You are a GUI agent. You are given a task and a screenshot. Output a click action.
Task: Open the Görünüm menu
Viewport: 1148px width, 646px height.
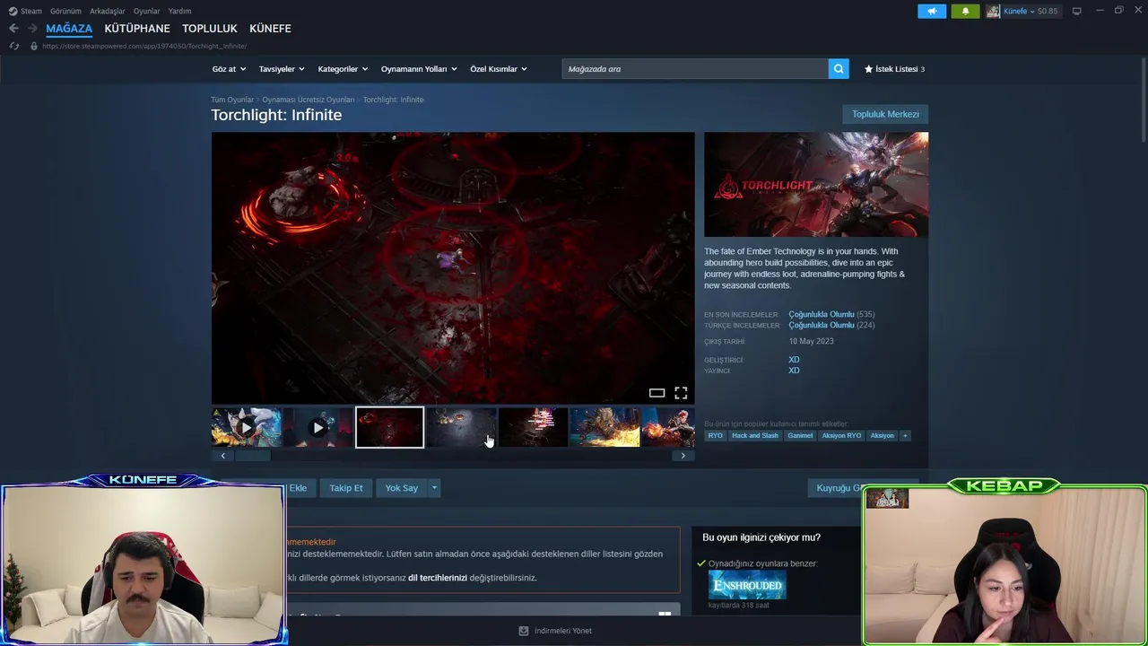[x=65, y=11]
